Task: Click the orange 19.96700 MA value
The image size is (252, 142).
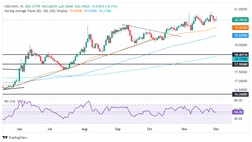Action: coord(76,11)
